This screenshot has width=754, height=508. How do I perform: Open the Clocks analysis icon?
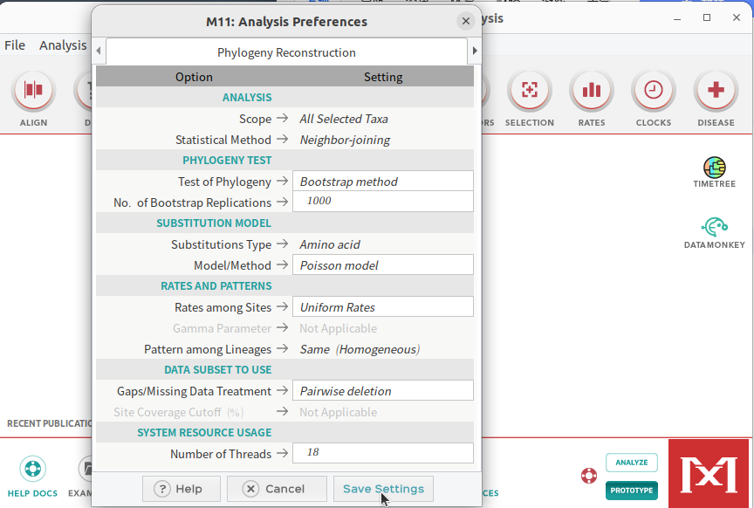click(653, 91)
